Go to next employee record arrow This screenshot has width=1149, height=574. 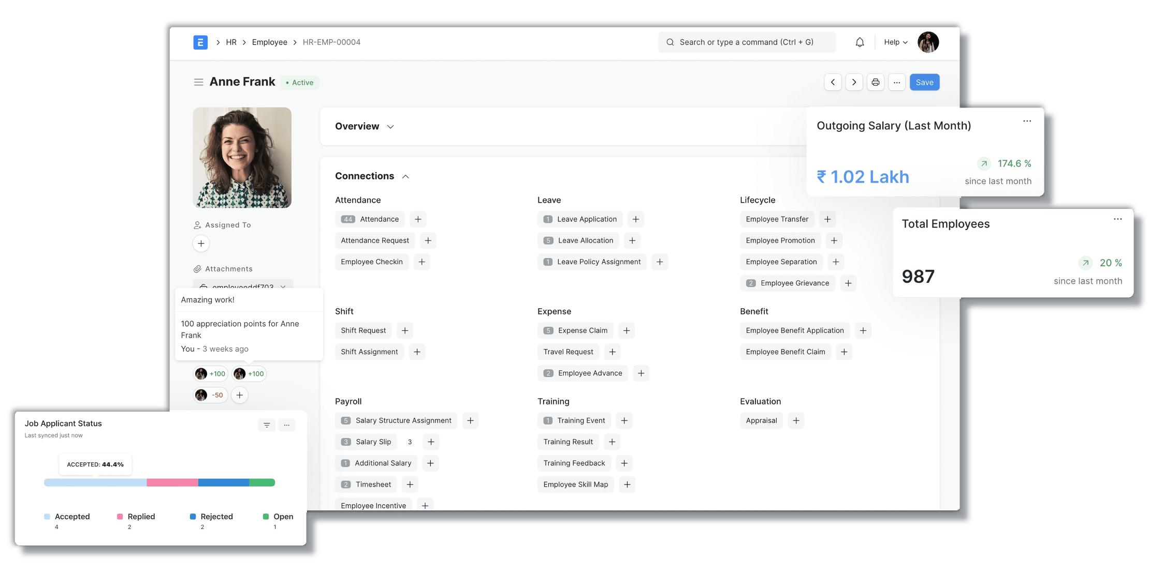(854, 82)
